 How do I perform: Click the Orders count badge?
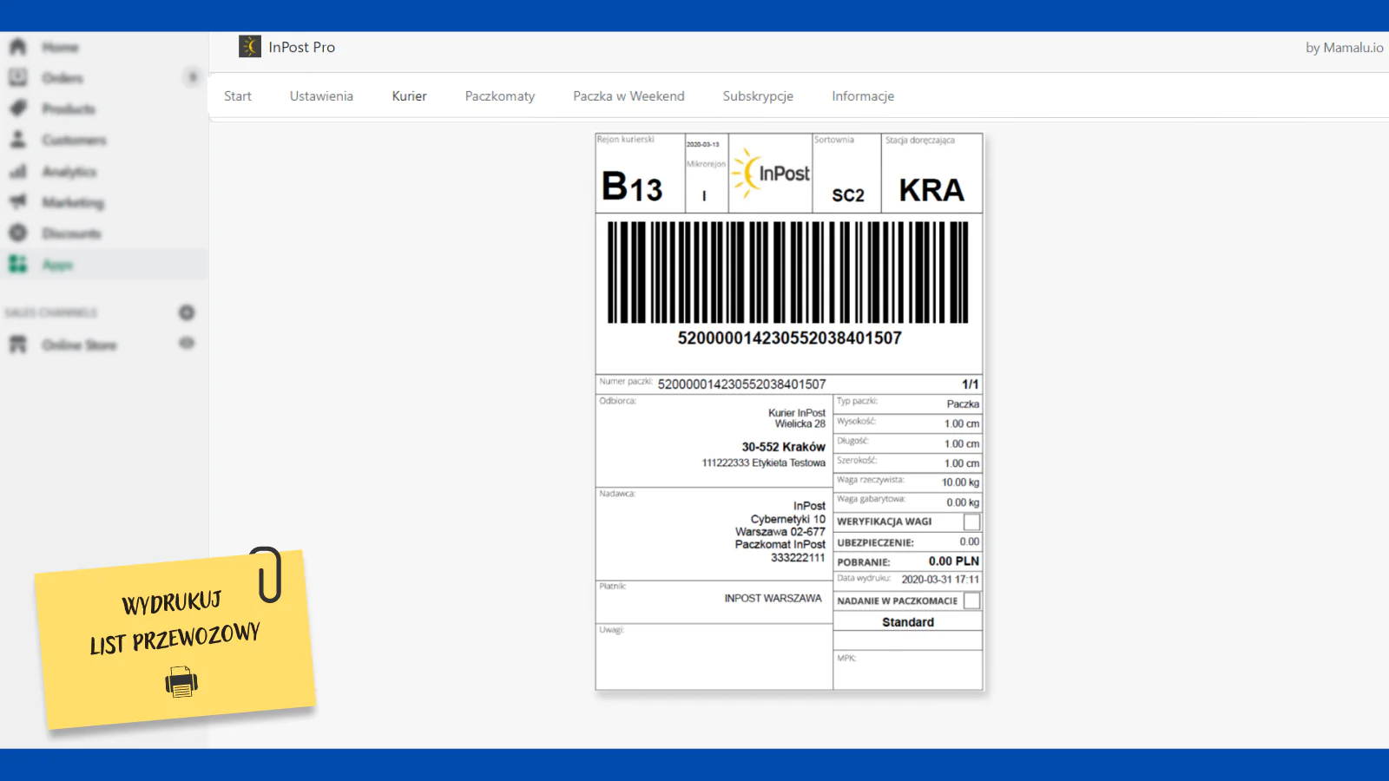tap(193, 78)
